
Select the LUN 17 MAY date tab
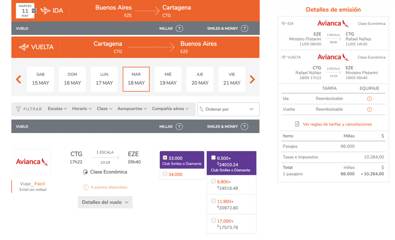click(x=104, y=79)
